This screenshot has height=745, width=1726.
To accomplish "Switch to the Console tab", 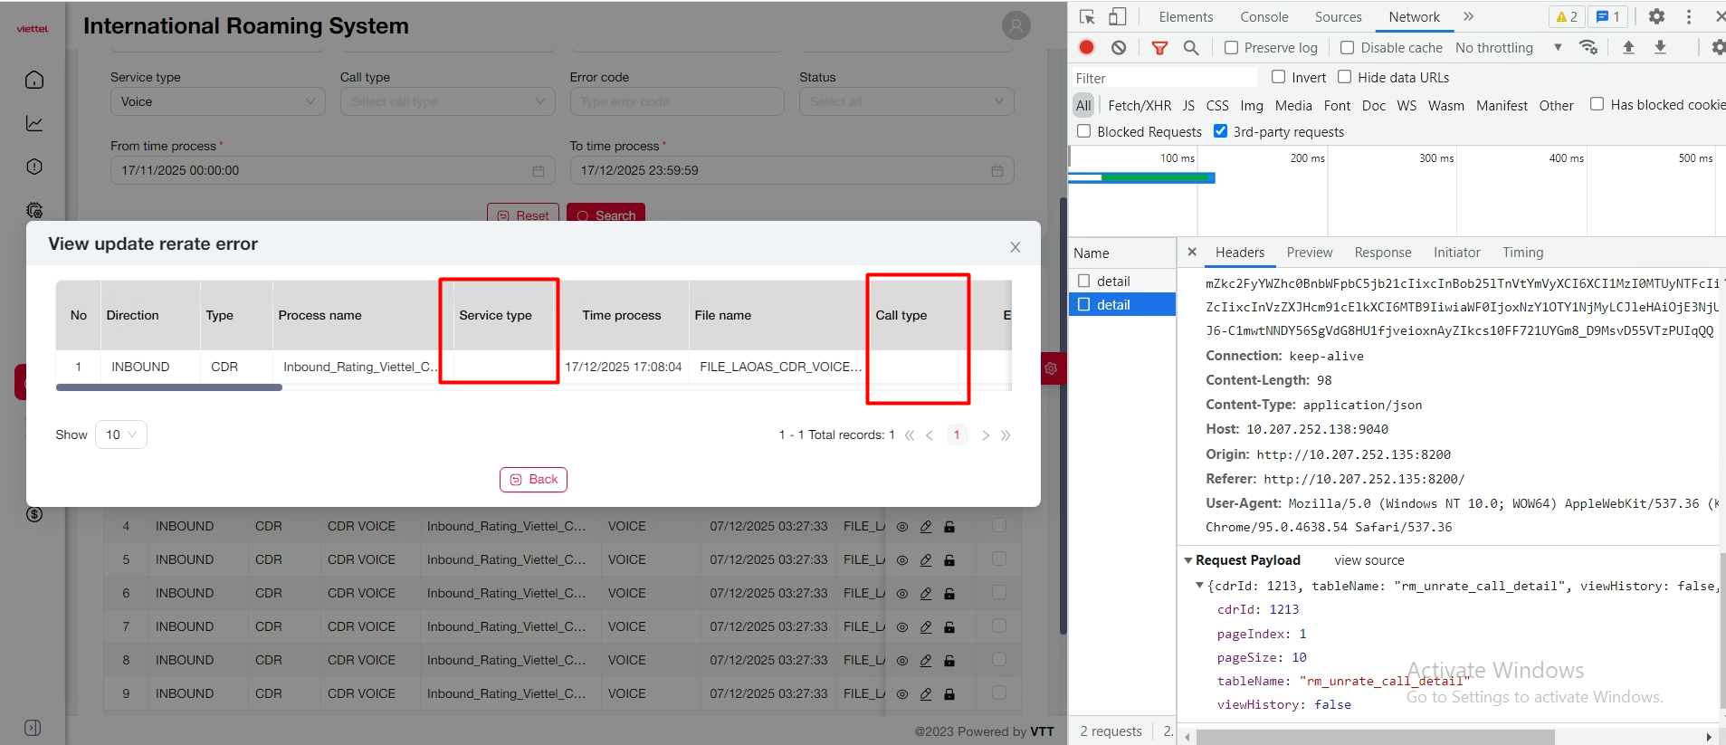I will [x=1264, y=17].
